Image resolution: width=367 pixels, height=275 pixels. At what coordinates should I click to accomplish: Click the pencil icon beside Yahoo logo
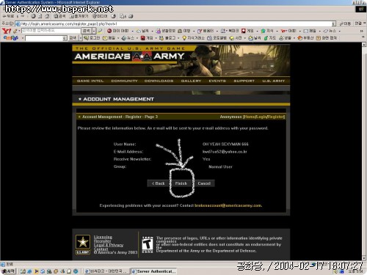[x=15, y=31]
